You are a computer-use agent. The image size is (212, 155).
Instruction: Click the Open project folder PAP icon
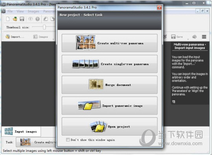pos(98,126)
